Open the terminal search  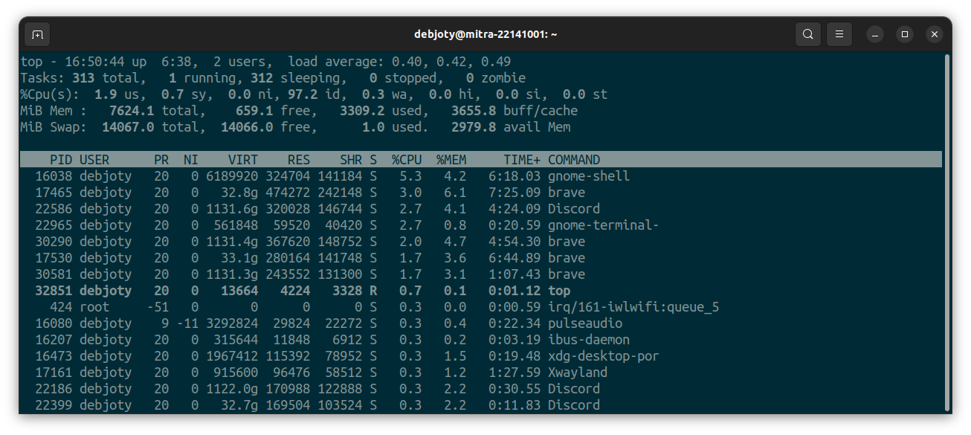807,34
